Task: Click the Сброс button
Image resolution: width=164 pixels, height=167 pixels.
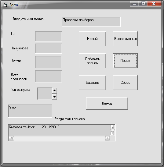Action: pos(125,83)
